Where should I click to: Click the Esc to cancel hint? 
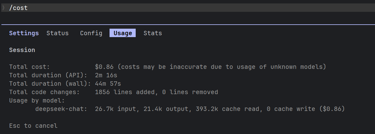click(x=33, y=126)
